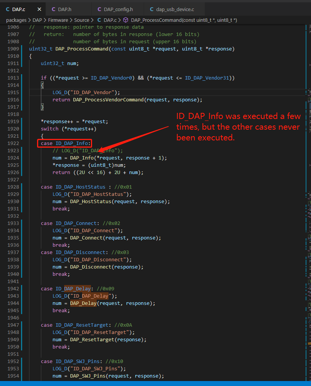Image resolution: width=311 pixels, height=386 pixels.
Task: Switch to dap_usb_device.c tab
Action: pyautogui.click(x=175, y=9)
